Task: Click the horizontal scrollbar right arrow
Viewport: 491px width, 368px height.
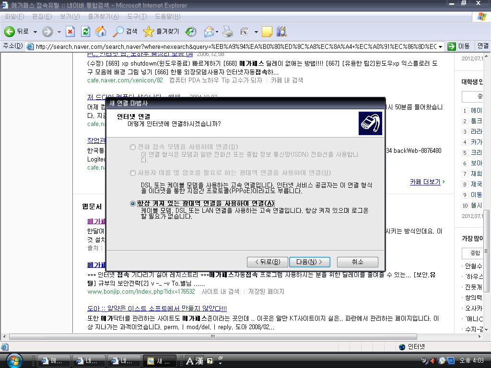Action: coord(479,337)
